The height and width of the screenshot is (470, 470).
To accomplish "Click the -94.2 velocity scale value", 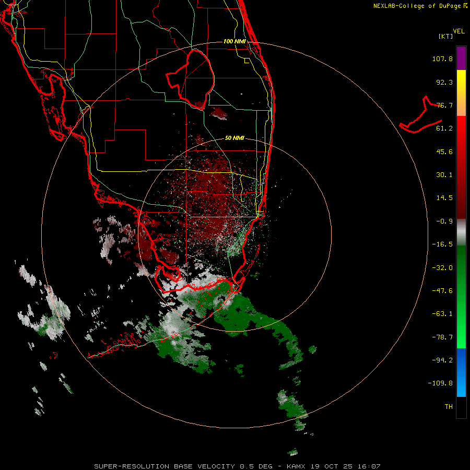I will [442, 360].
